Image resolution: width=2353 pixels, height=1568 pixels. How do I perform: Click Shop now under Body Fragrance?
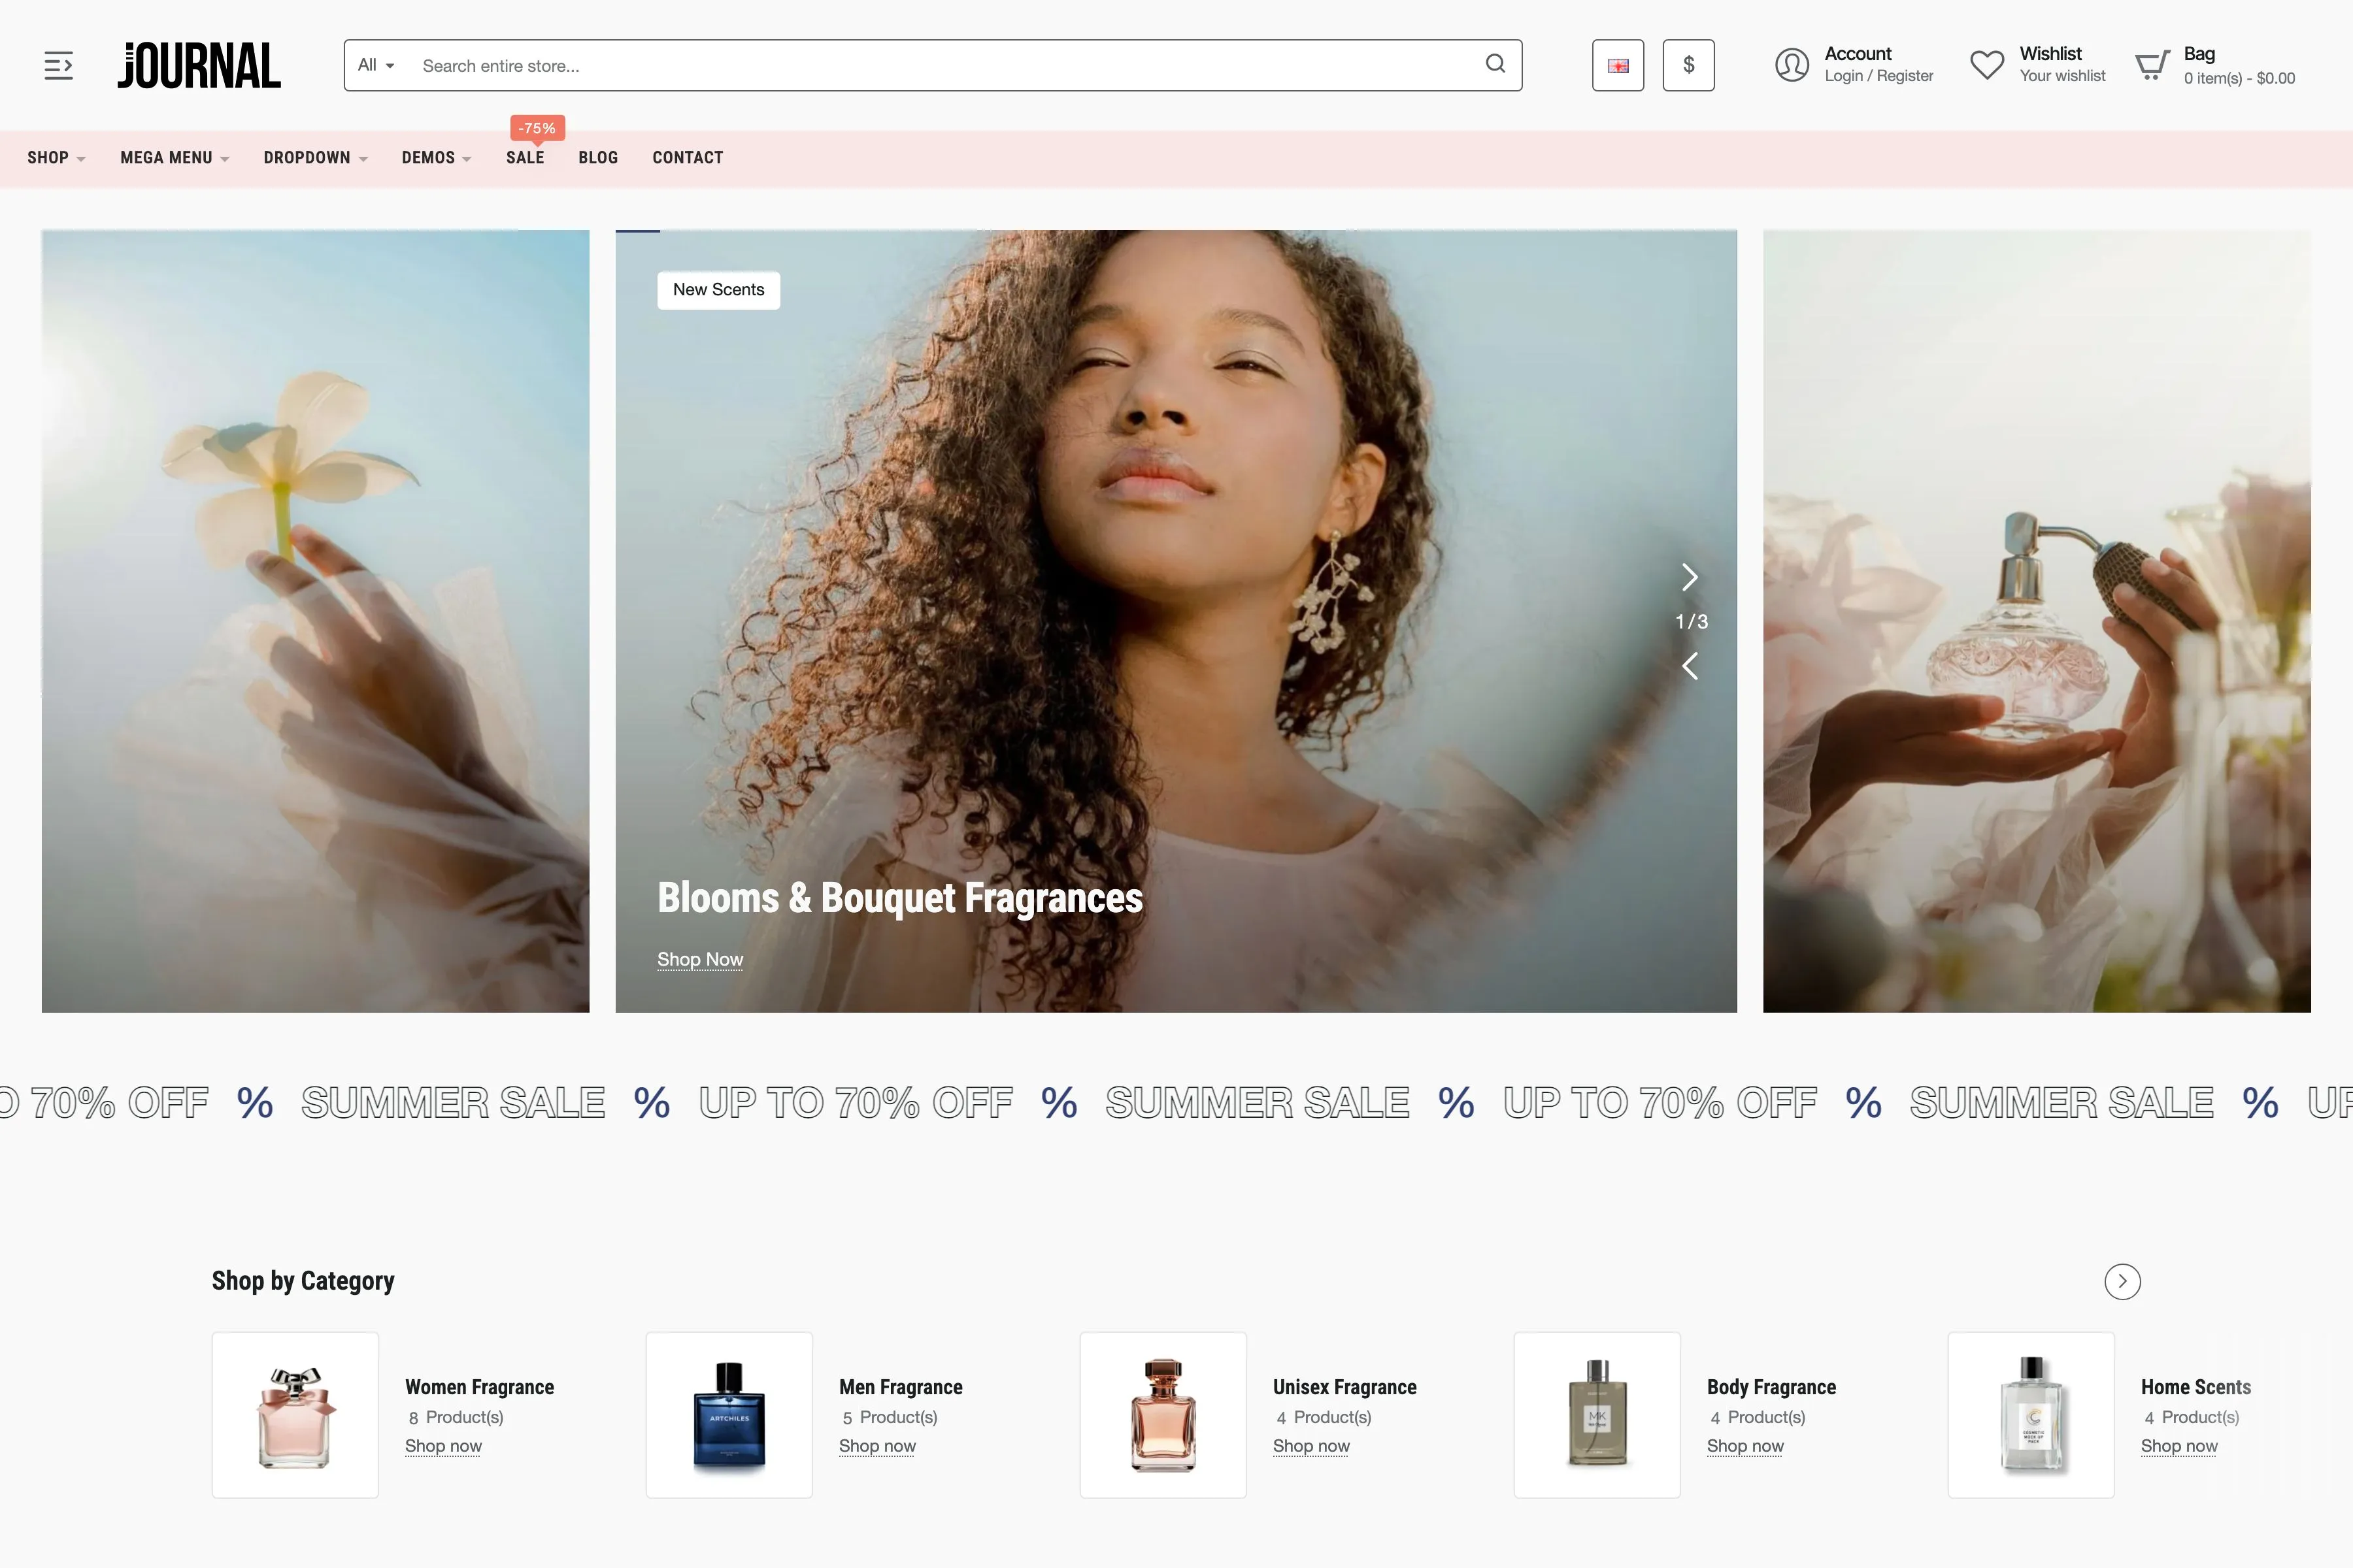[x=1744, y=1446]
